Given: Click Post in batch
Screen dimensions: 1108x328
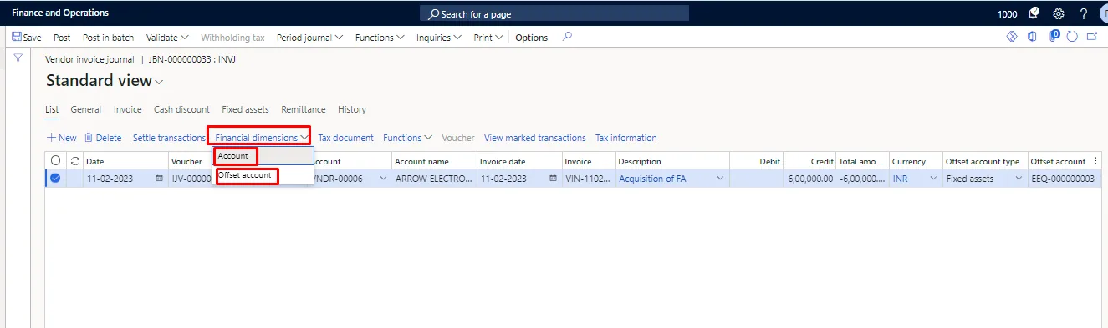Looking at the screenshot, I should pos(108,38).
